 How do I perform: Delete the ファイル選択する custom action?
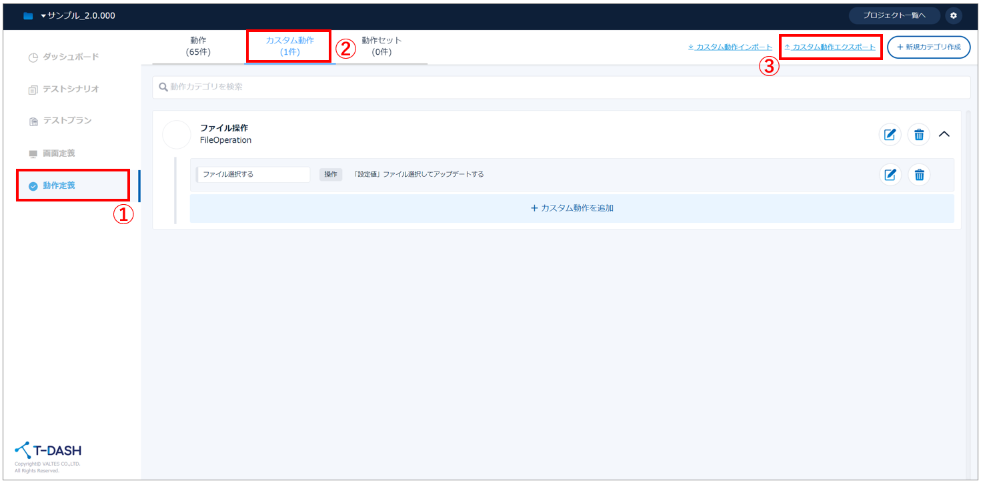point(919,175)
